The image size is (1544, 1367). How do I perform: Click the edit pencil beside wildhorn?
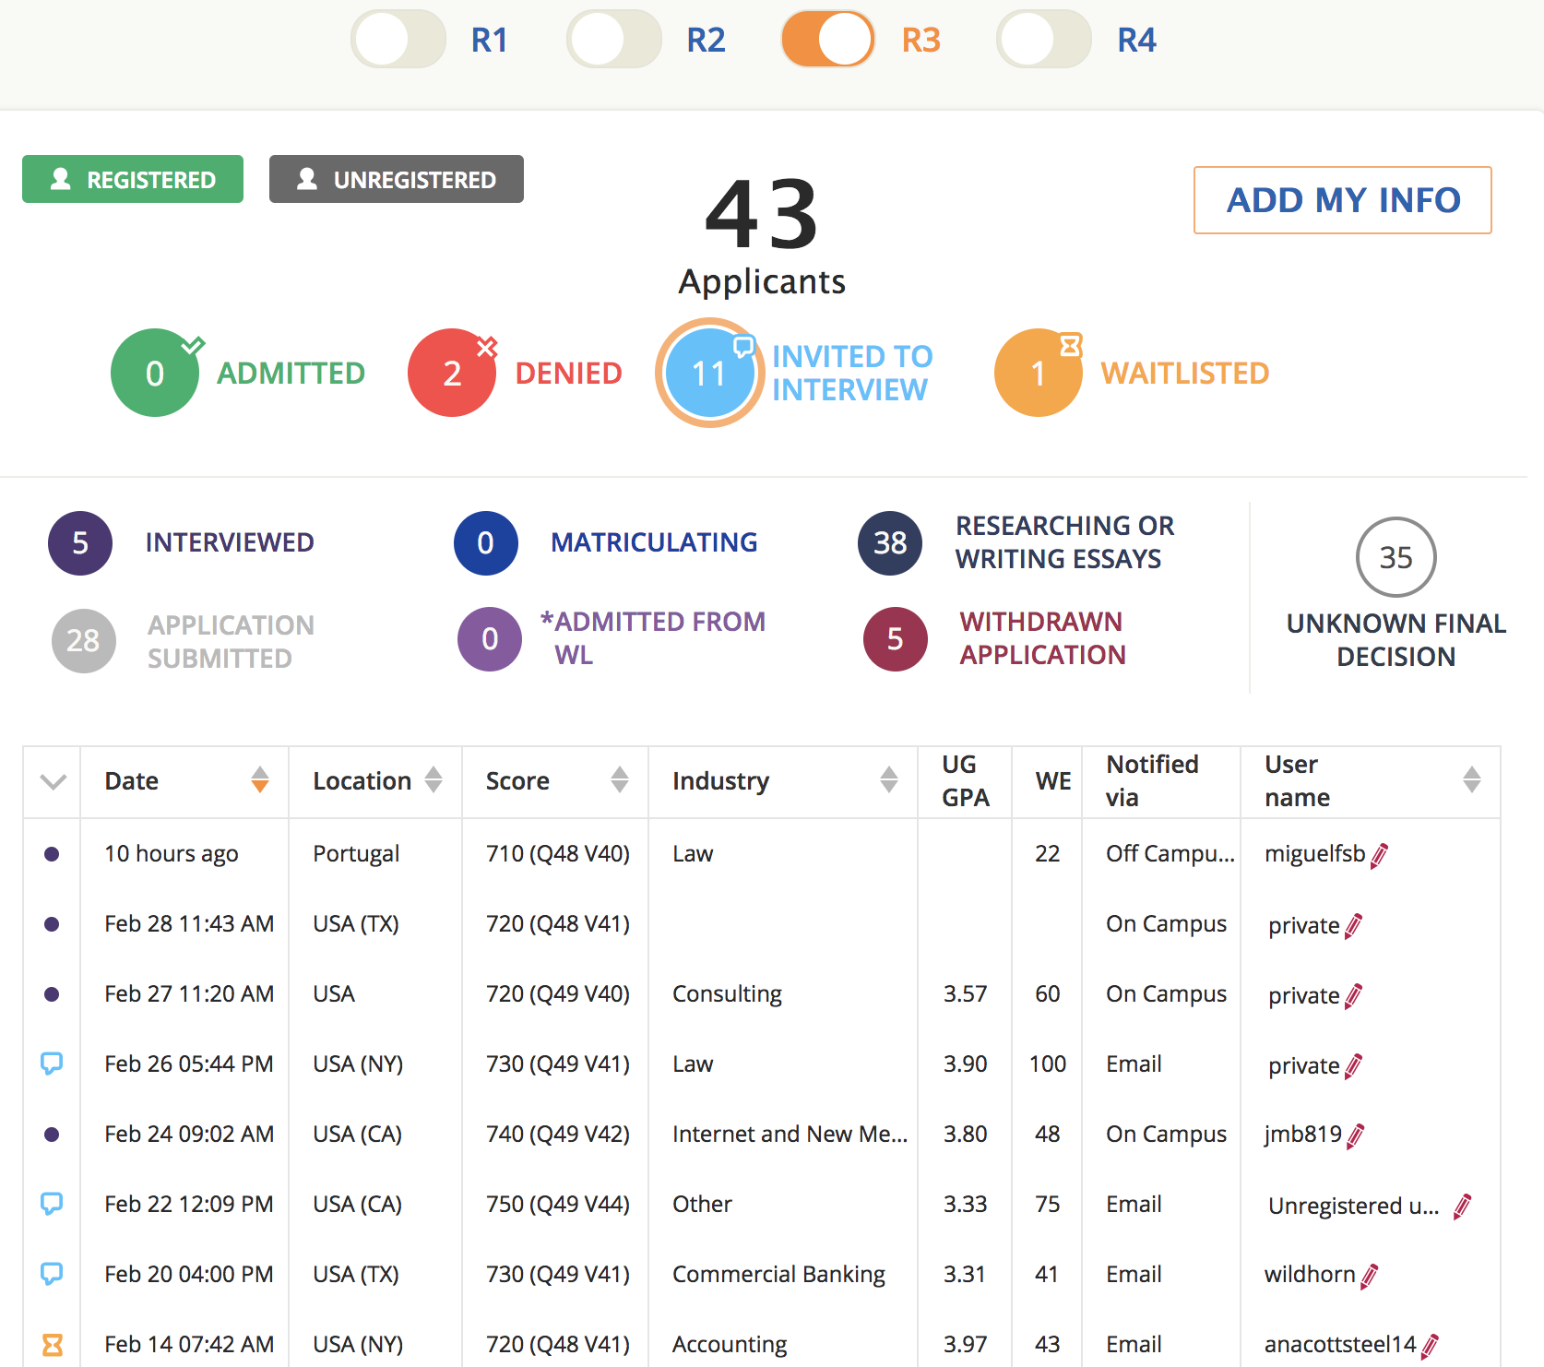coord(1368,1275)
